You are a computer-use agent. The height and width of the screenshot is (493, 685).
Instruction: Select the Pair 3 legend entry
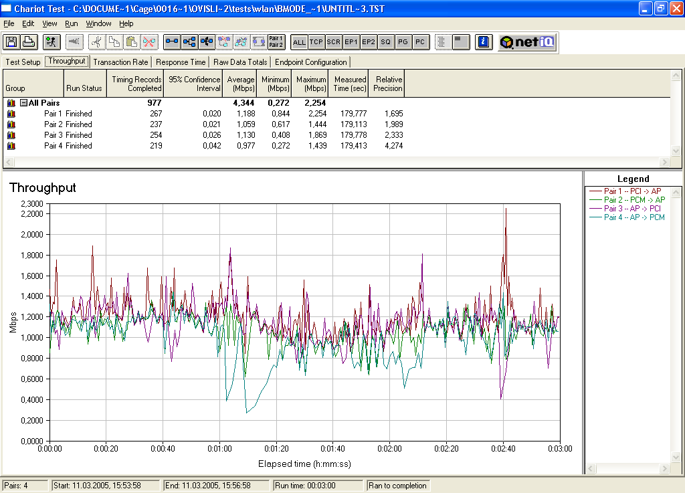click(x=633, y=209)
